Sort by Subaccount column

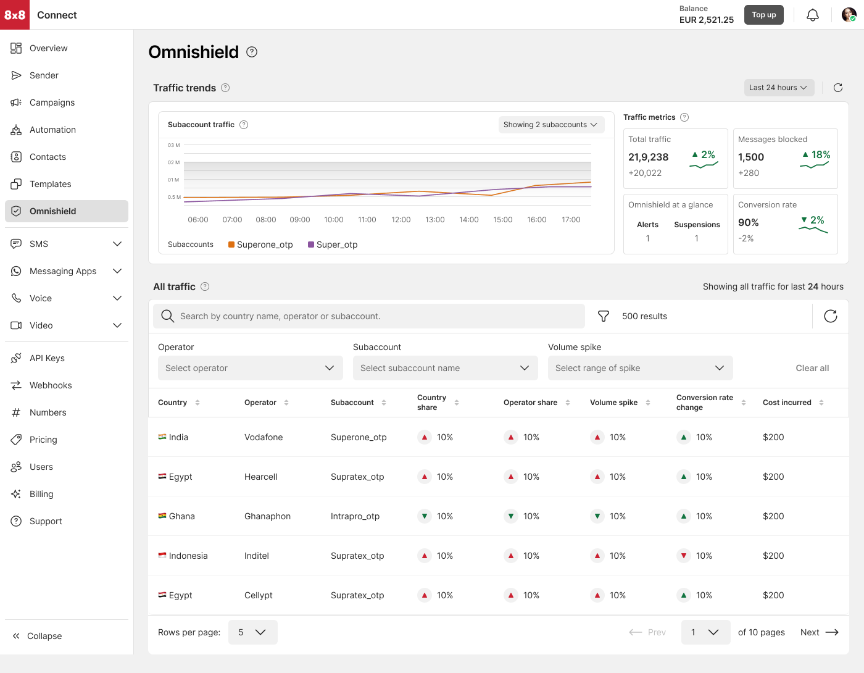tap(384, 403)
